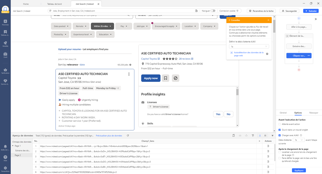The height and width of the screenshot is (174, 322).
Task: Click the add-page icon in preview toolbar
Action: pos(234,136)
